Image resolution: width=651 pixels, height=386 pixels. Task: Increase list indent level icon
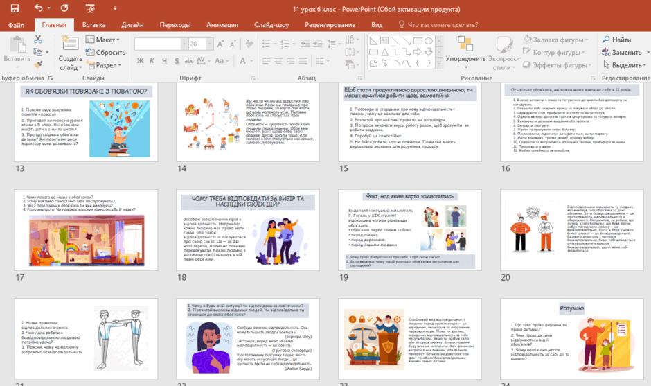[x=318, y=43]
